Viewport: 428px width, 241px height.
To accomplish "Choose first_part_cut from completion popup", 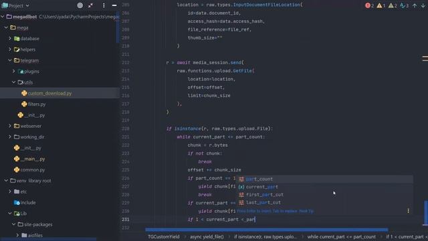I will point(325,195).
